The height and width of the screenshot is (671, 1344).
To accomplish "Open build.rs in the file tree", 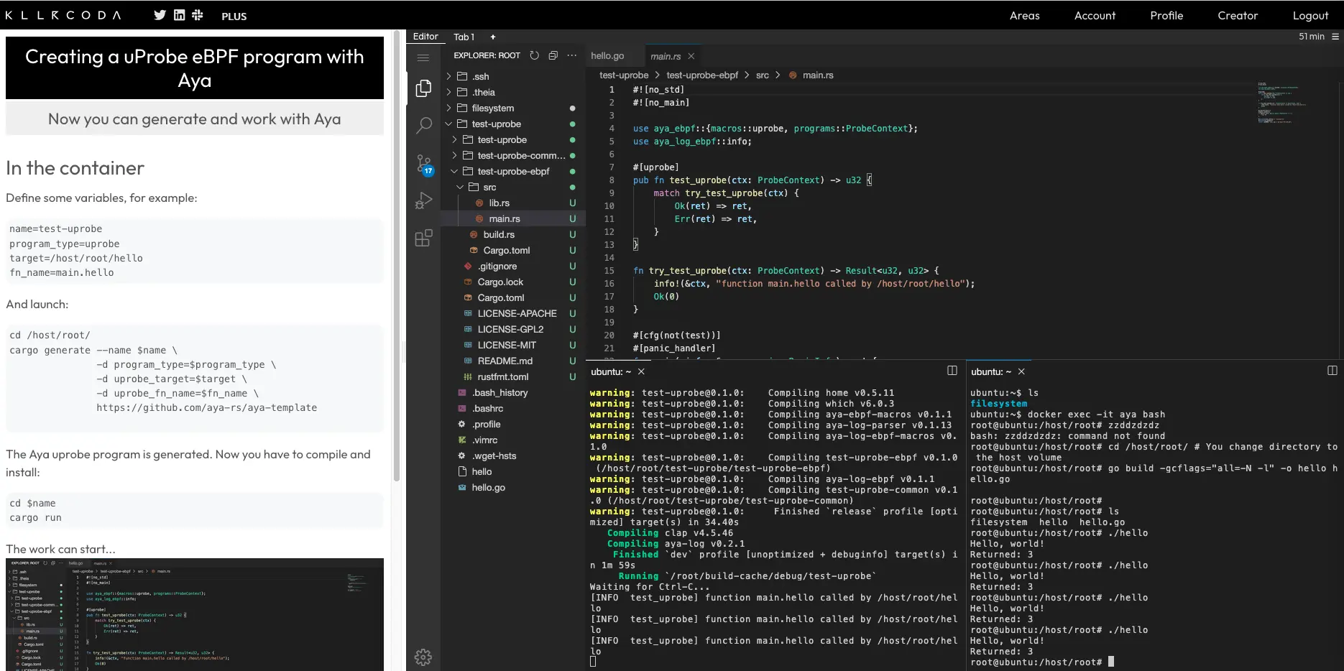I will 513,234.
